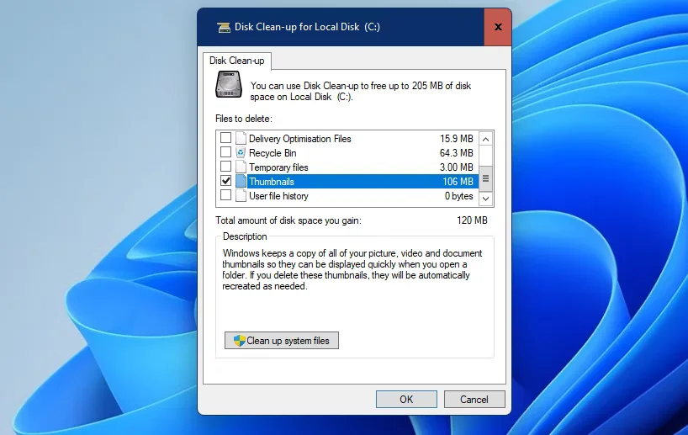The height and width of the screenshot is (435, 688).
Task: Click the Delivery Optimisation Files page icon
Action: (x=241, y=139)
